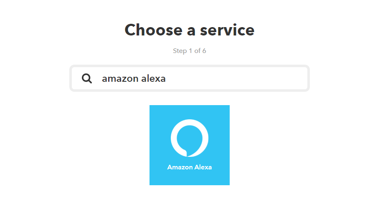The image size is (370, 209).
Task: Click the "amazon alexa" query text
Action: (x=134, y=79)
